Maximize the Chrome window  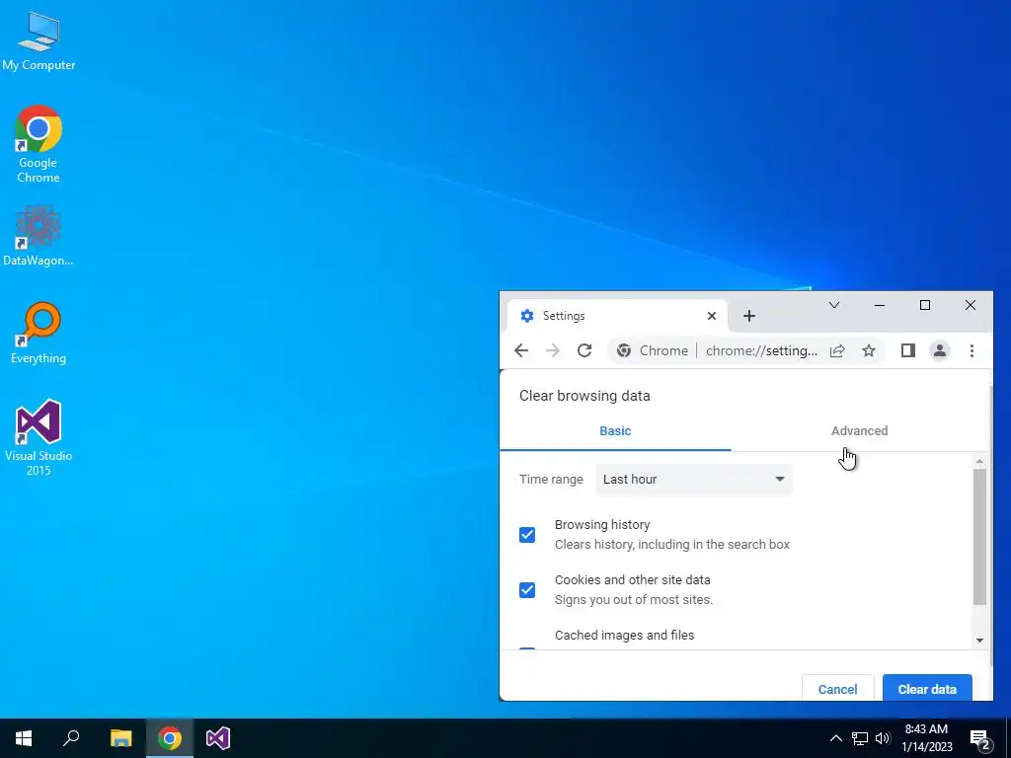click(x=924, y=306)
